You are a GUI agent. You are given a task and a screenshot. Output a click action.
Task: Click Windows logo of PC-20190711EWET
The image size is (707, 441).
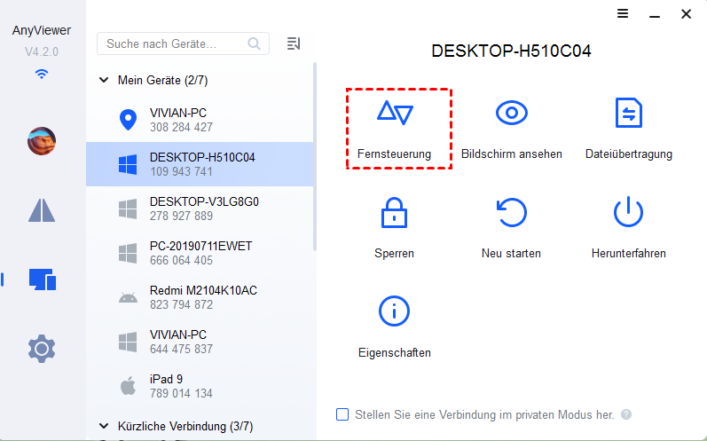128,253
